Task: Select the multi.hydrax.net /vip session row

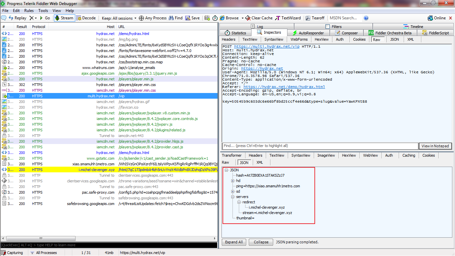Action: [109, 96]
